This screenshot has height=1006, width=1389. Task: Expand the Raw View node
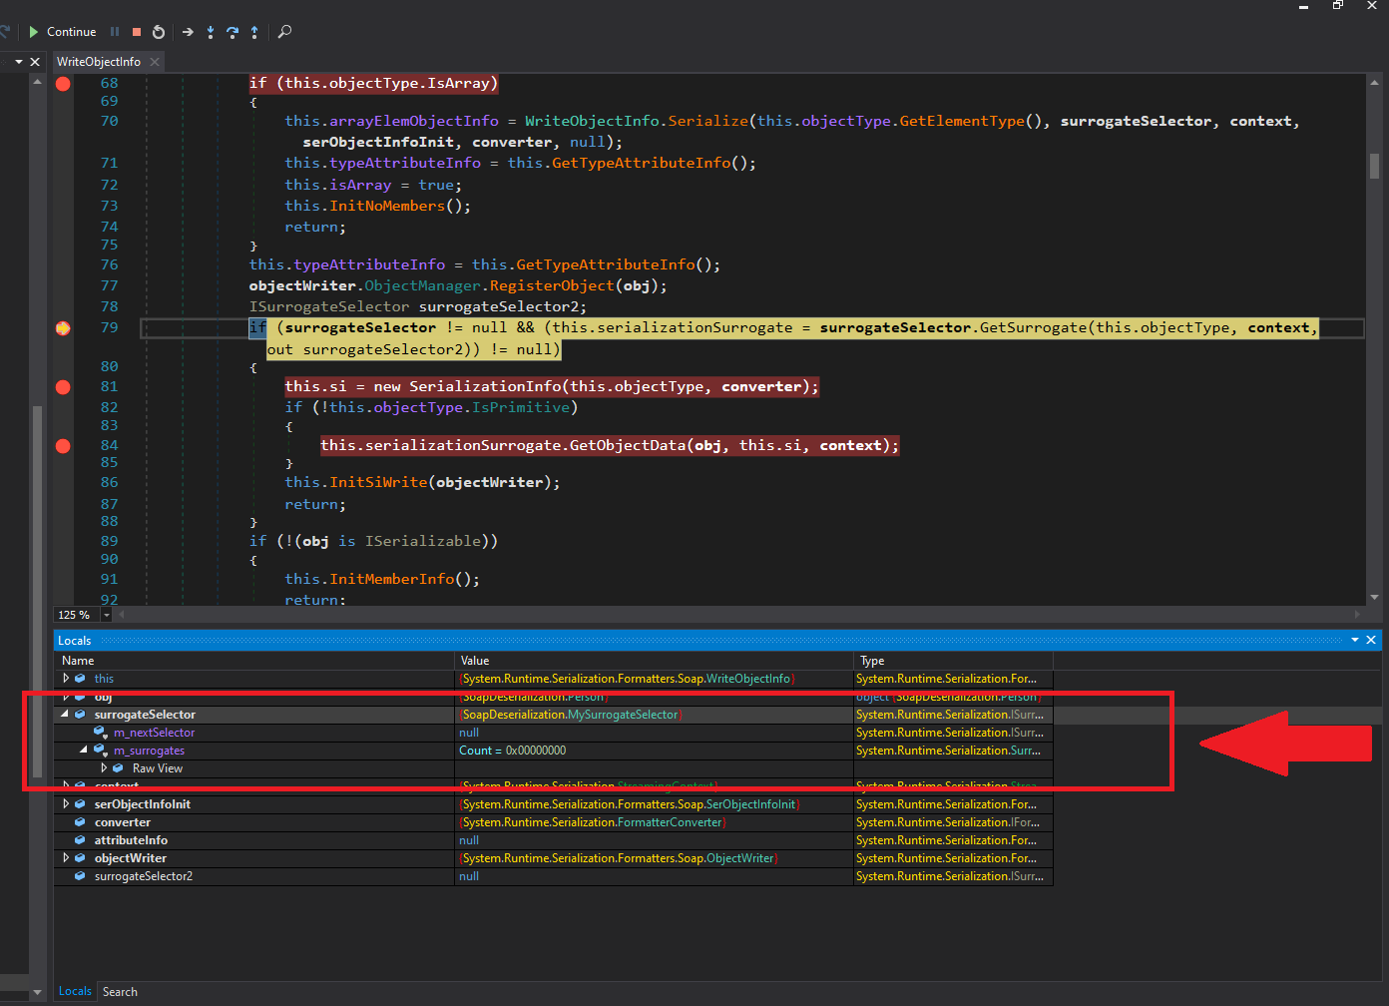104,768
